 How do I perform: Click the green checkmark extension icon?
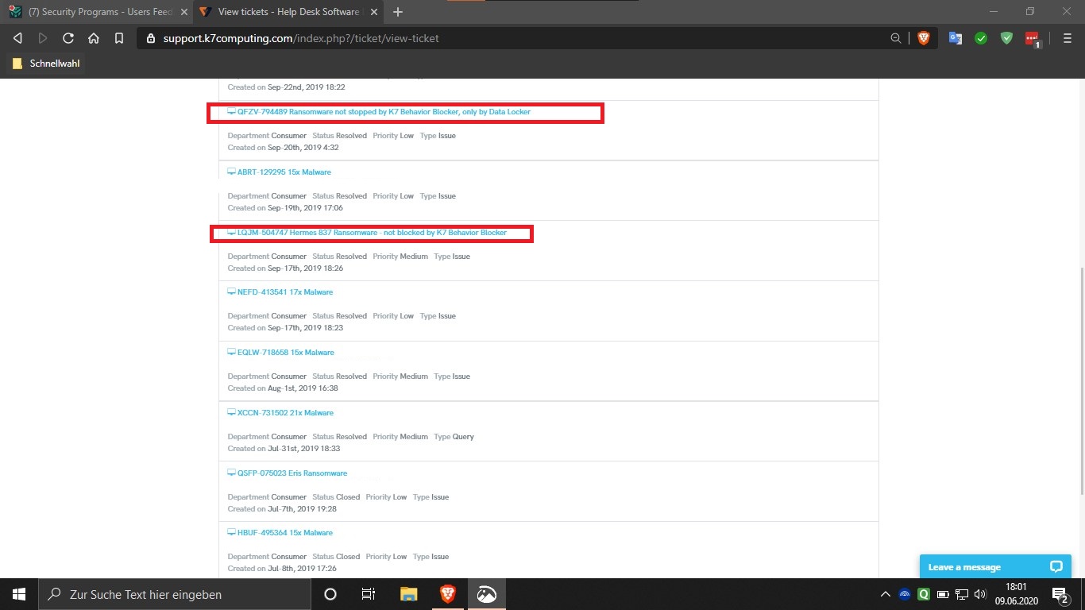[x=981, y=38]
